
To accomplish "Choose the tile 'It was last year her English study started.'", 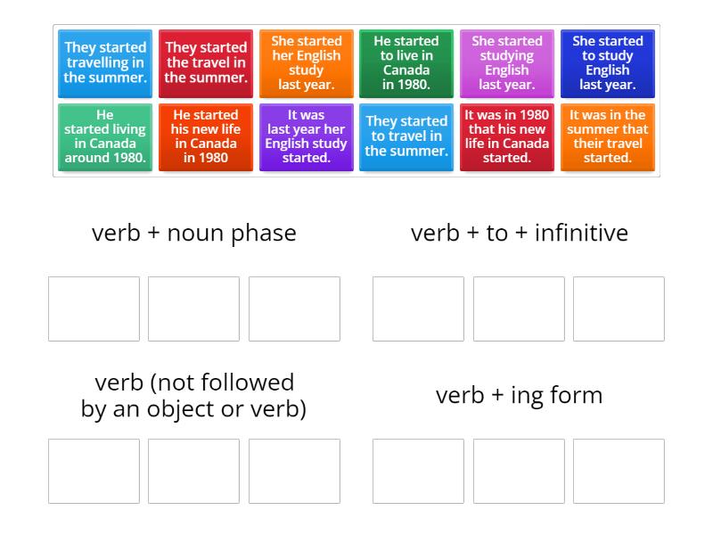I will 306,136.
